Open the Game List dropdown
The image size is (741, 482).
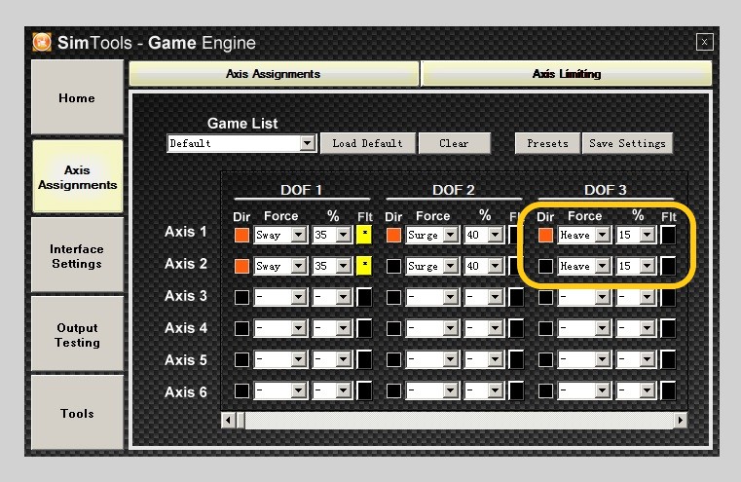pos(241,143)
